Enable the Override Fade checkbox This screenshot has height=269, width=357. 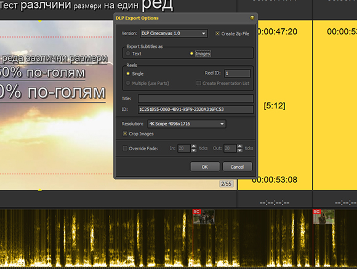125,148
